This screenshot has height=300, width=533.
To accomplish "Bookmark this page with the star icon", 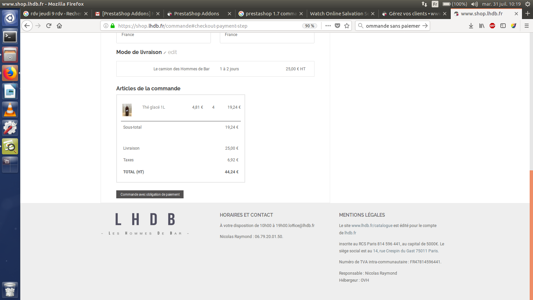I will (x=347, y=26).
